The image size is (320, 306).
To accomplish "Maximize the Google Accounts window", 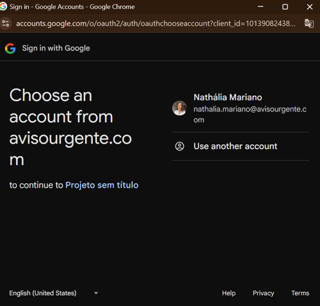I will (285, 7).
